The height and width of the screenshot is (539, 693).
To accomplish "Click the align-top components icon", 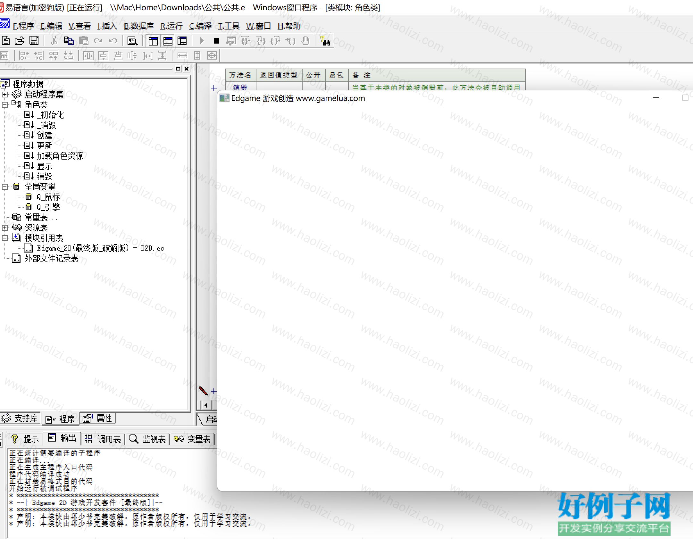I will (54, 56).
